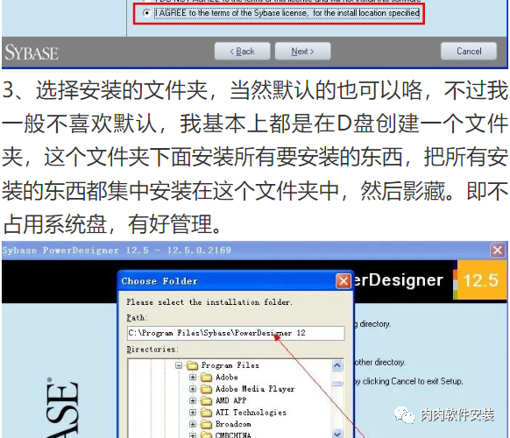Go to previous step with Back button

tap(243, 51)
